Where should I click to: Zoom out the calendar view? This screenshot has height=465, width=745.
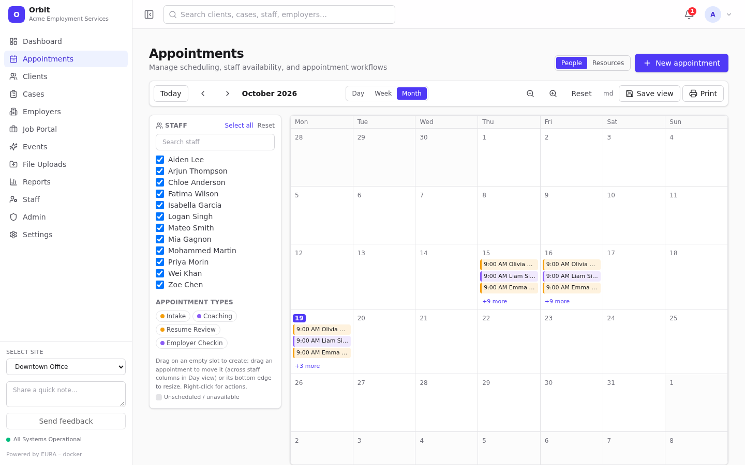(530, 94)
